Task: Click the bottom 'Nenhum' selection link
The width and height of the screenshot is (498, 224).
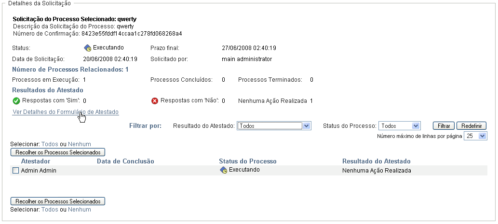Action: click(x=80, y=210)
